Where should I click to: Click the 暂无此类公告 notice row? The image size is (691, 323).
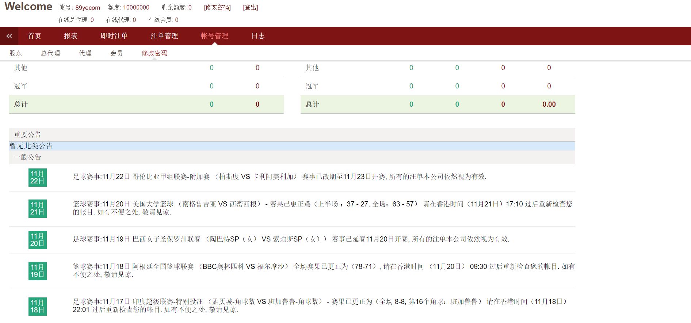(x=292, y=146)
